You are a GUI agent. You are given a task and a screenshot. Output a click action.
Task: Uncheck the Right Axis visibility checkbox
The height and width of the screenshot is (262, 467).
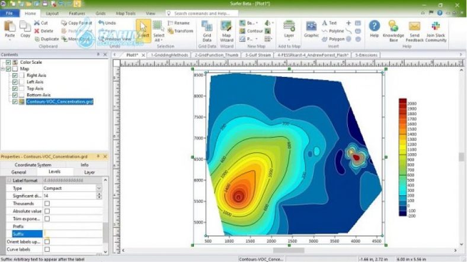pos(15,76)
